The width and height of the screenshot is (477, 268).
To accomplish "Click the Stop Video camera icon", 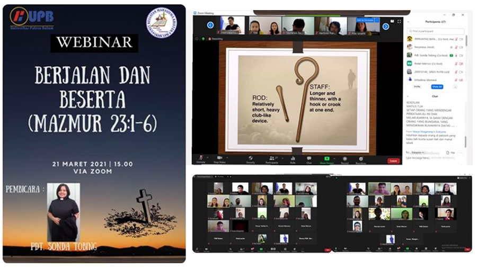I will click(x=219, y=158).
